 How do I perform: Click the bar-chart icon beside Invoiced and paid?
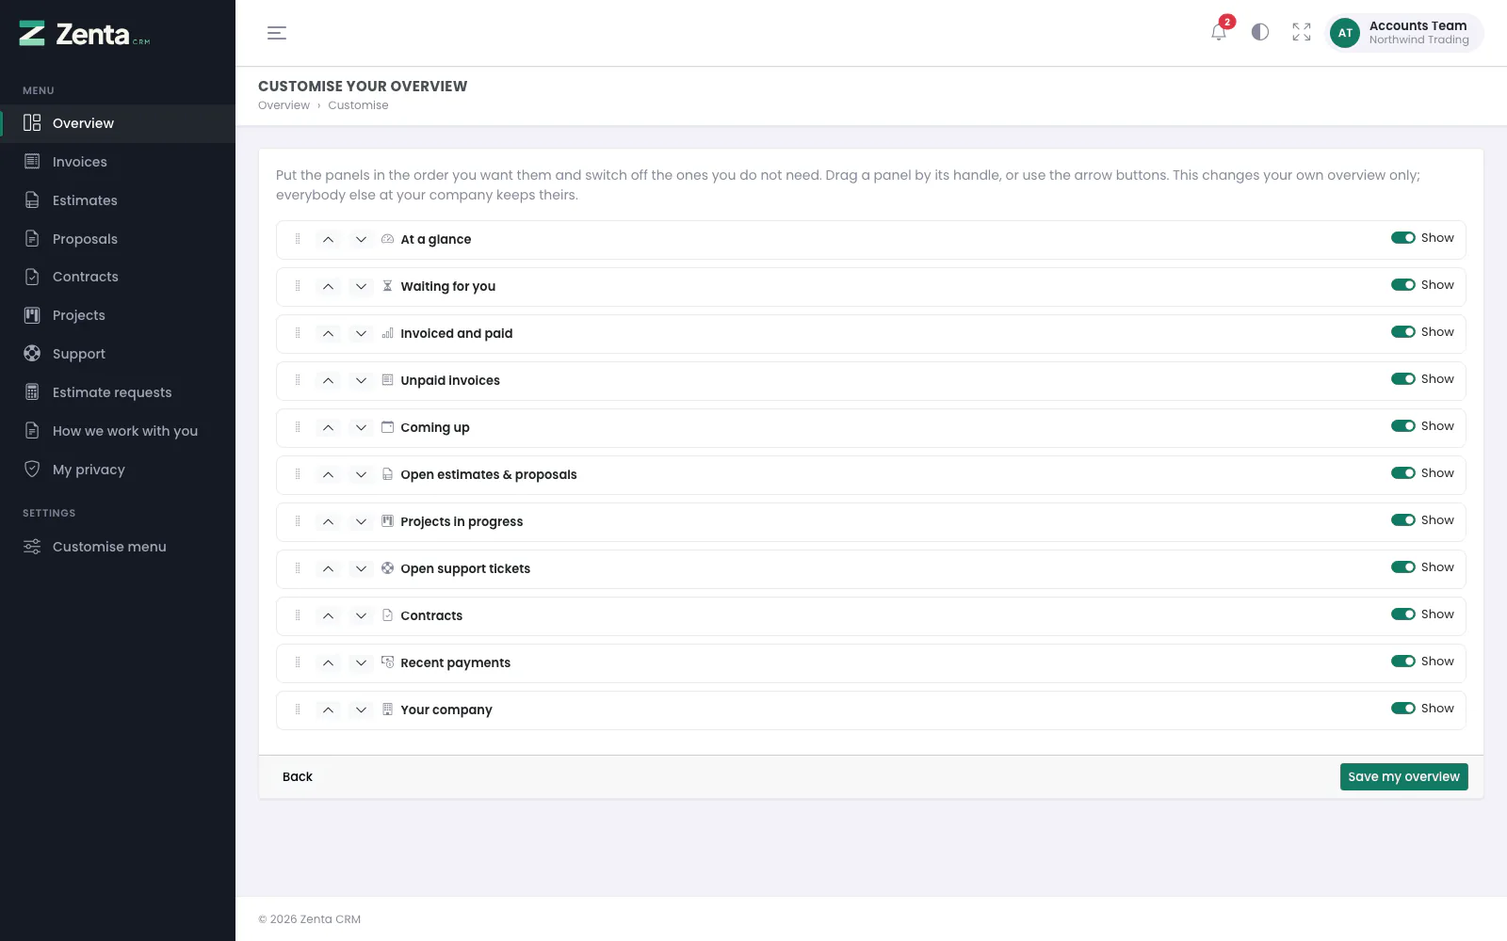click(x=387, y=333)
